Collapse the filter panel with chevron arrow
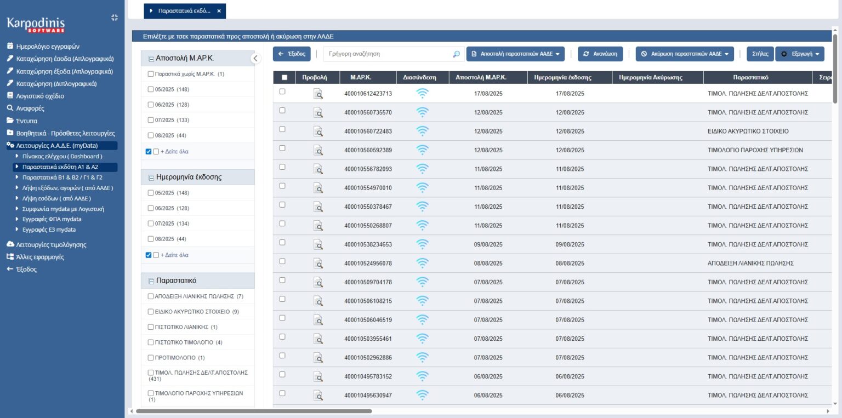Image resolution: width=842 pixels, height=418 pixels. 255,58
